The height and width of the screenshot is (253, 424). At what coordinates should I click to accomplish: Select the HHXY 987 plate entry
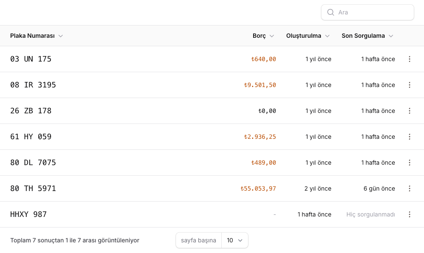click(x=28, y=214)
